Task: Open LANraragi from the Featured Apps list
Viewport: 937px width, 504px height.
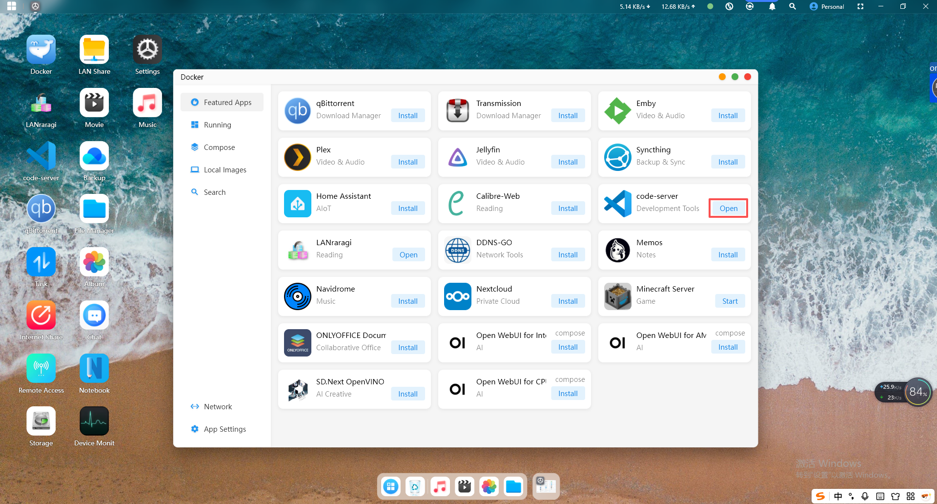Action: (x=408, y=255)
